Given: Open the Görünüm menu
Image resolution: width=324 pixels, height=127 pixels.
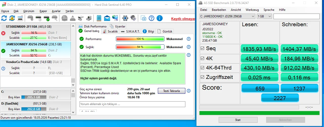Looking at the screenshot, I should tap(29, 11).
